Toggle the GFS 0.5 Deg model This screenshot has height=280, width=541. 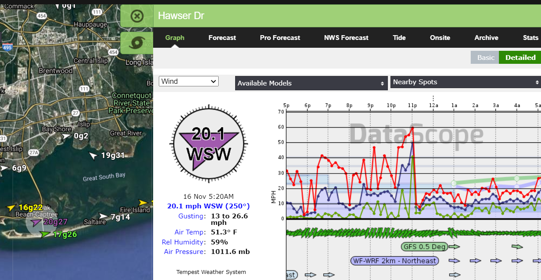click(x=424, y=247)
